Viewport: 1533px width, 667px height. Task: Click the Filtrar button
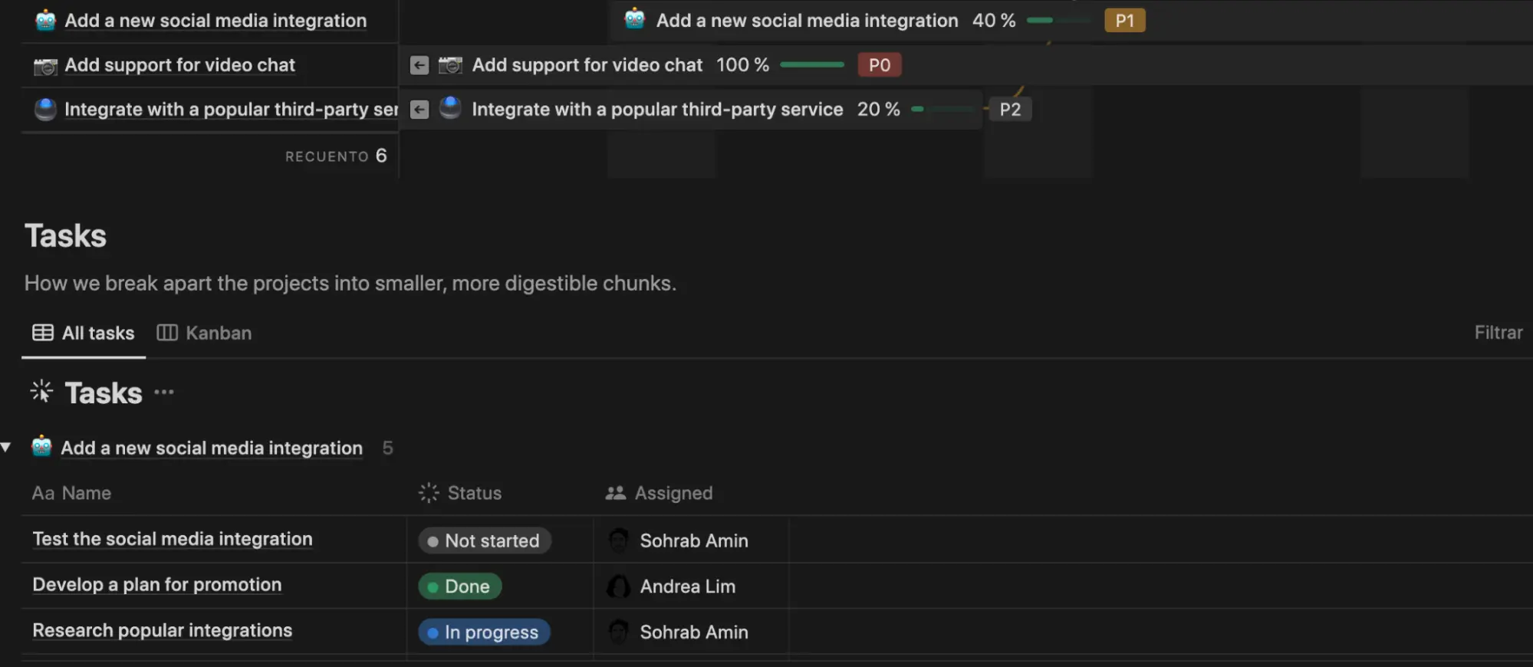(x=1498, y=333)
